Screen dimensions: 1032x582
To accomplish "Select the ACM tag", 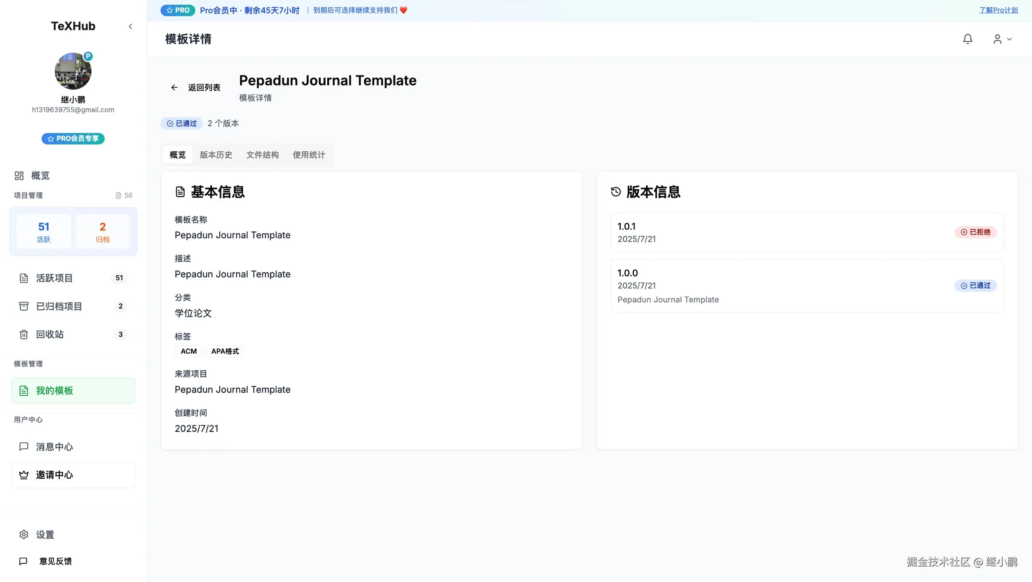I will coord(188,351).
